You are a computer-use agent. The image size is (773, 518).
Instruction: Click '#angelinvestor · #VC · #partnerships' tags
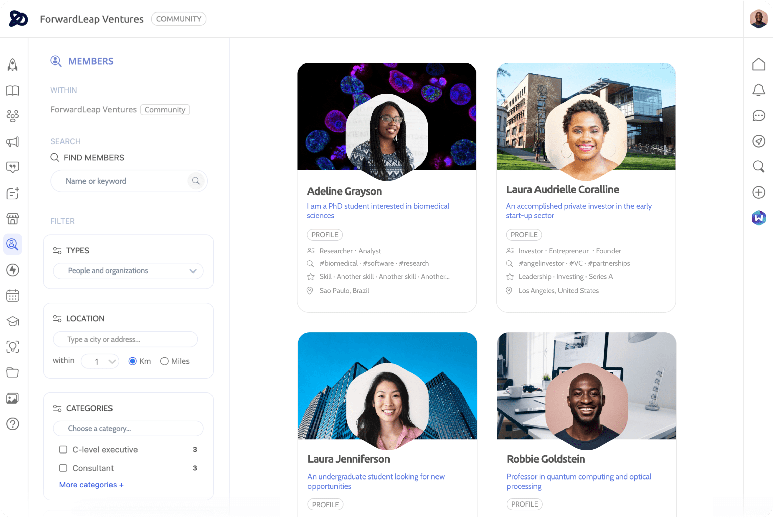(574, 263)
